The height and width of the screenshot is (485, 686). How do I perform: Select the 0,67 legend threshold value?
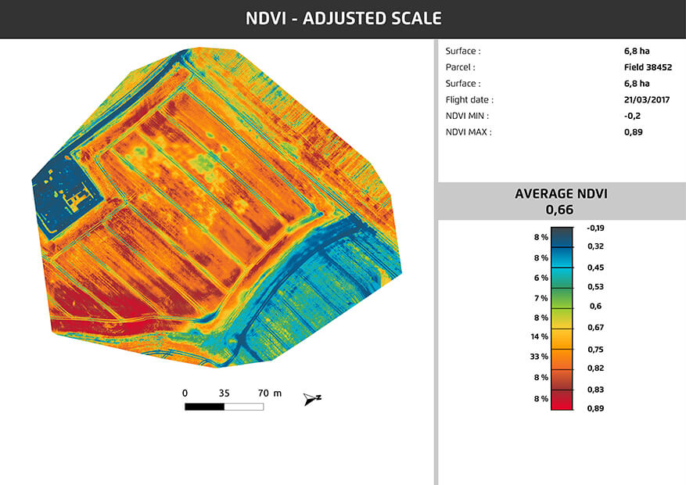[x=596, y=327]
